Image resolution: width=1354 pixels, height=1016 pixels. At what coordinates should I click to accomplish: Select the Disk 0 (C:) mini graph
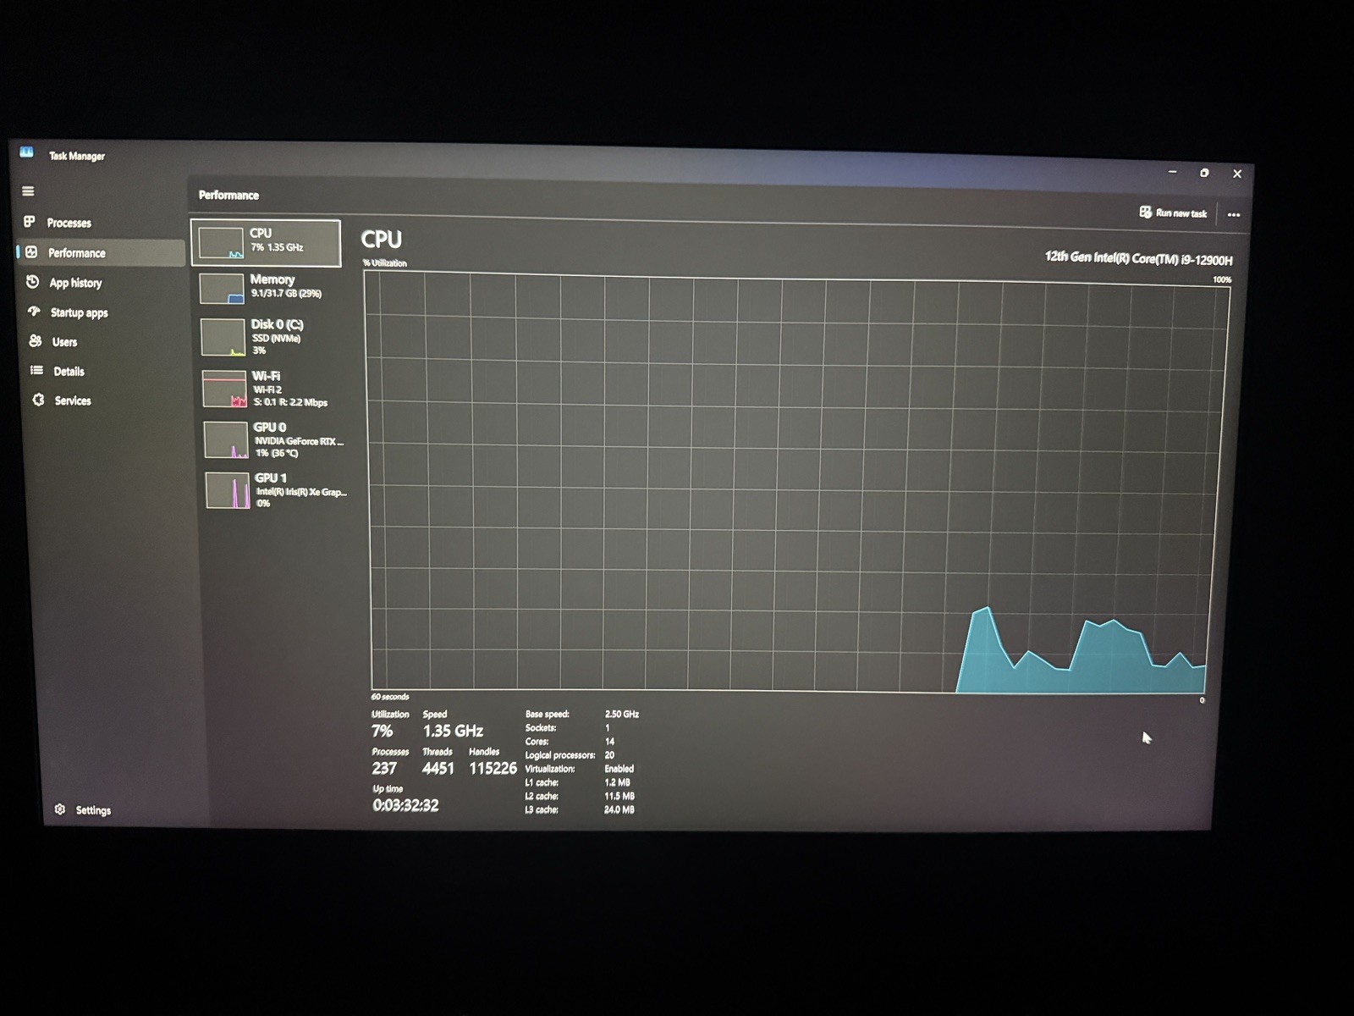(223, 337)
